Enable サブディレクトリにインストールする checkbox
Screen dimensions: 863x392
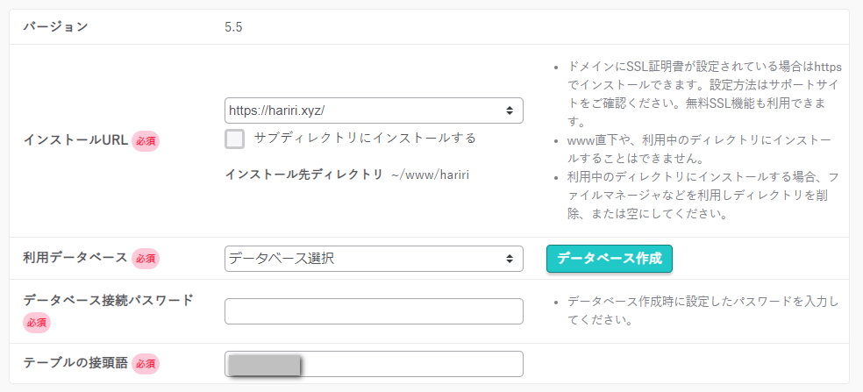pyautogui.click(x=234, y=139)
